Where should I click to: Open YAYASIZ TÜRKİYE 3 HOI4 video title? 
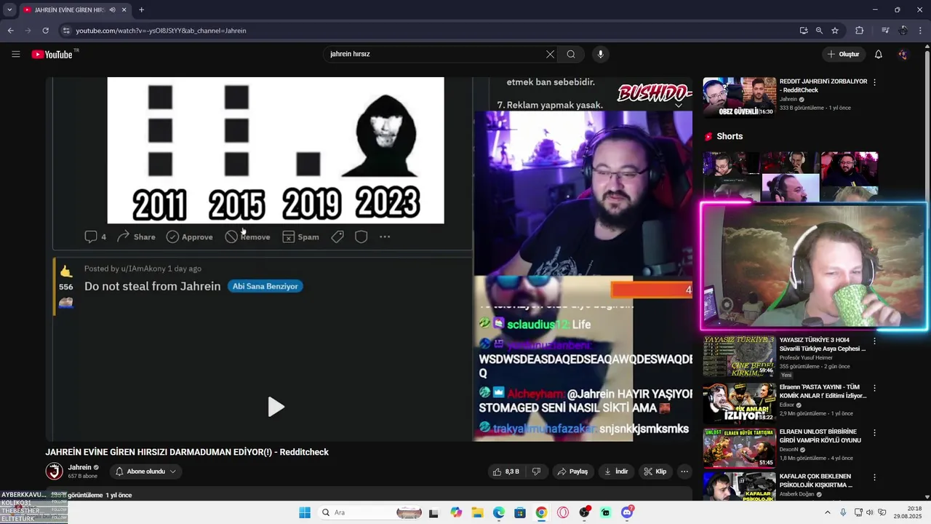(x=822, y=344)
